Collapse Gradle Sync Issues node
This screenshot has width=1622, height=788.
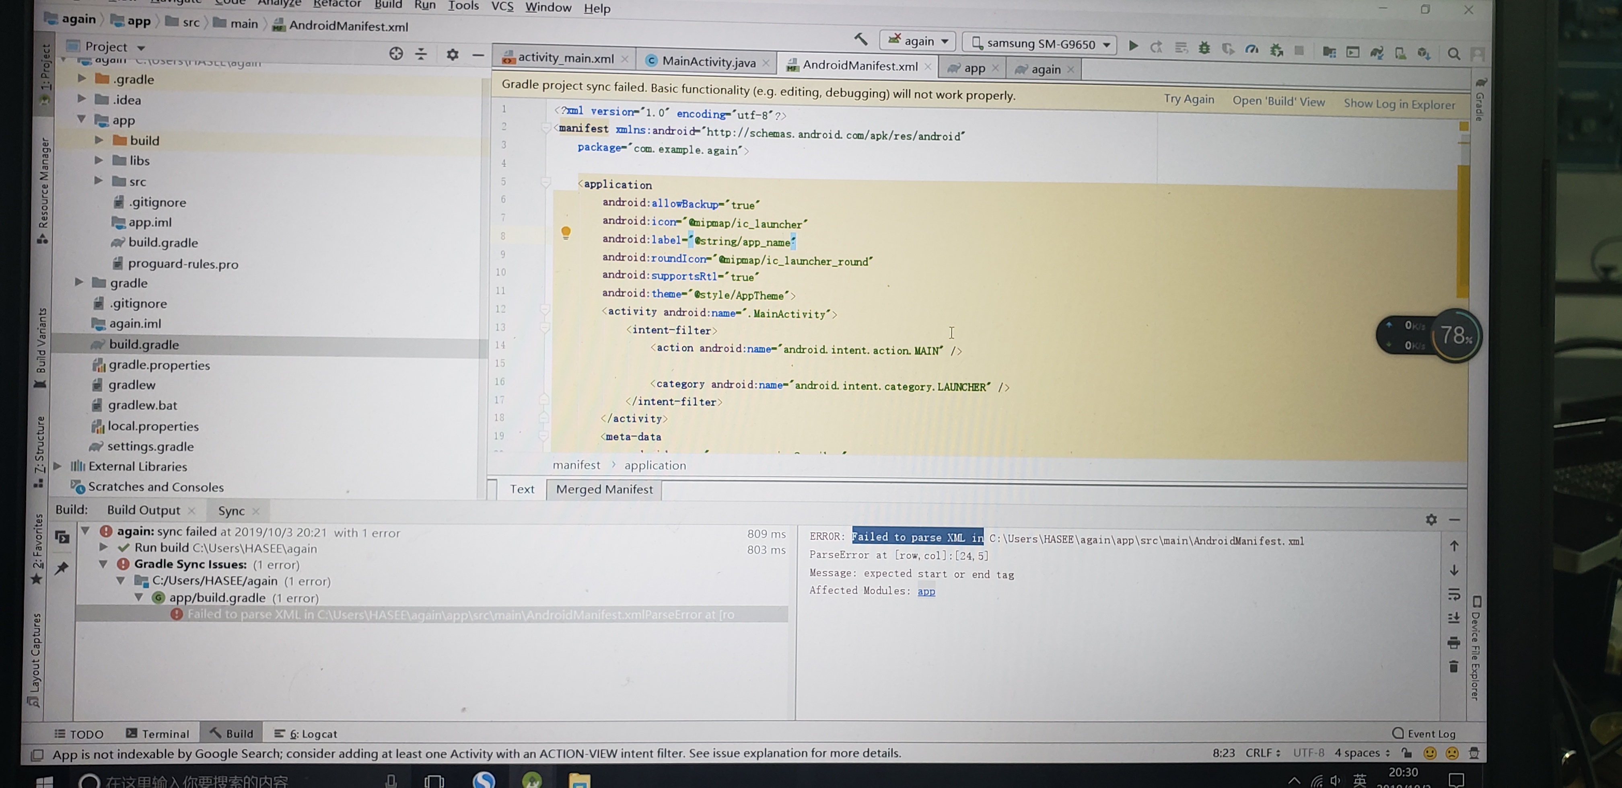click(103, 564)
